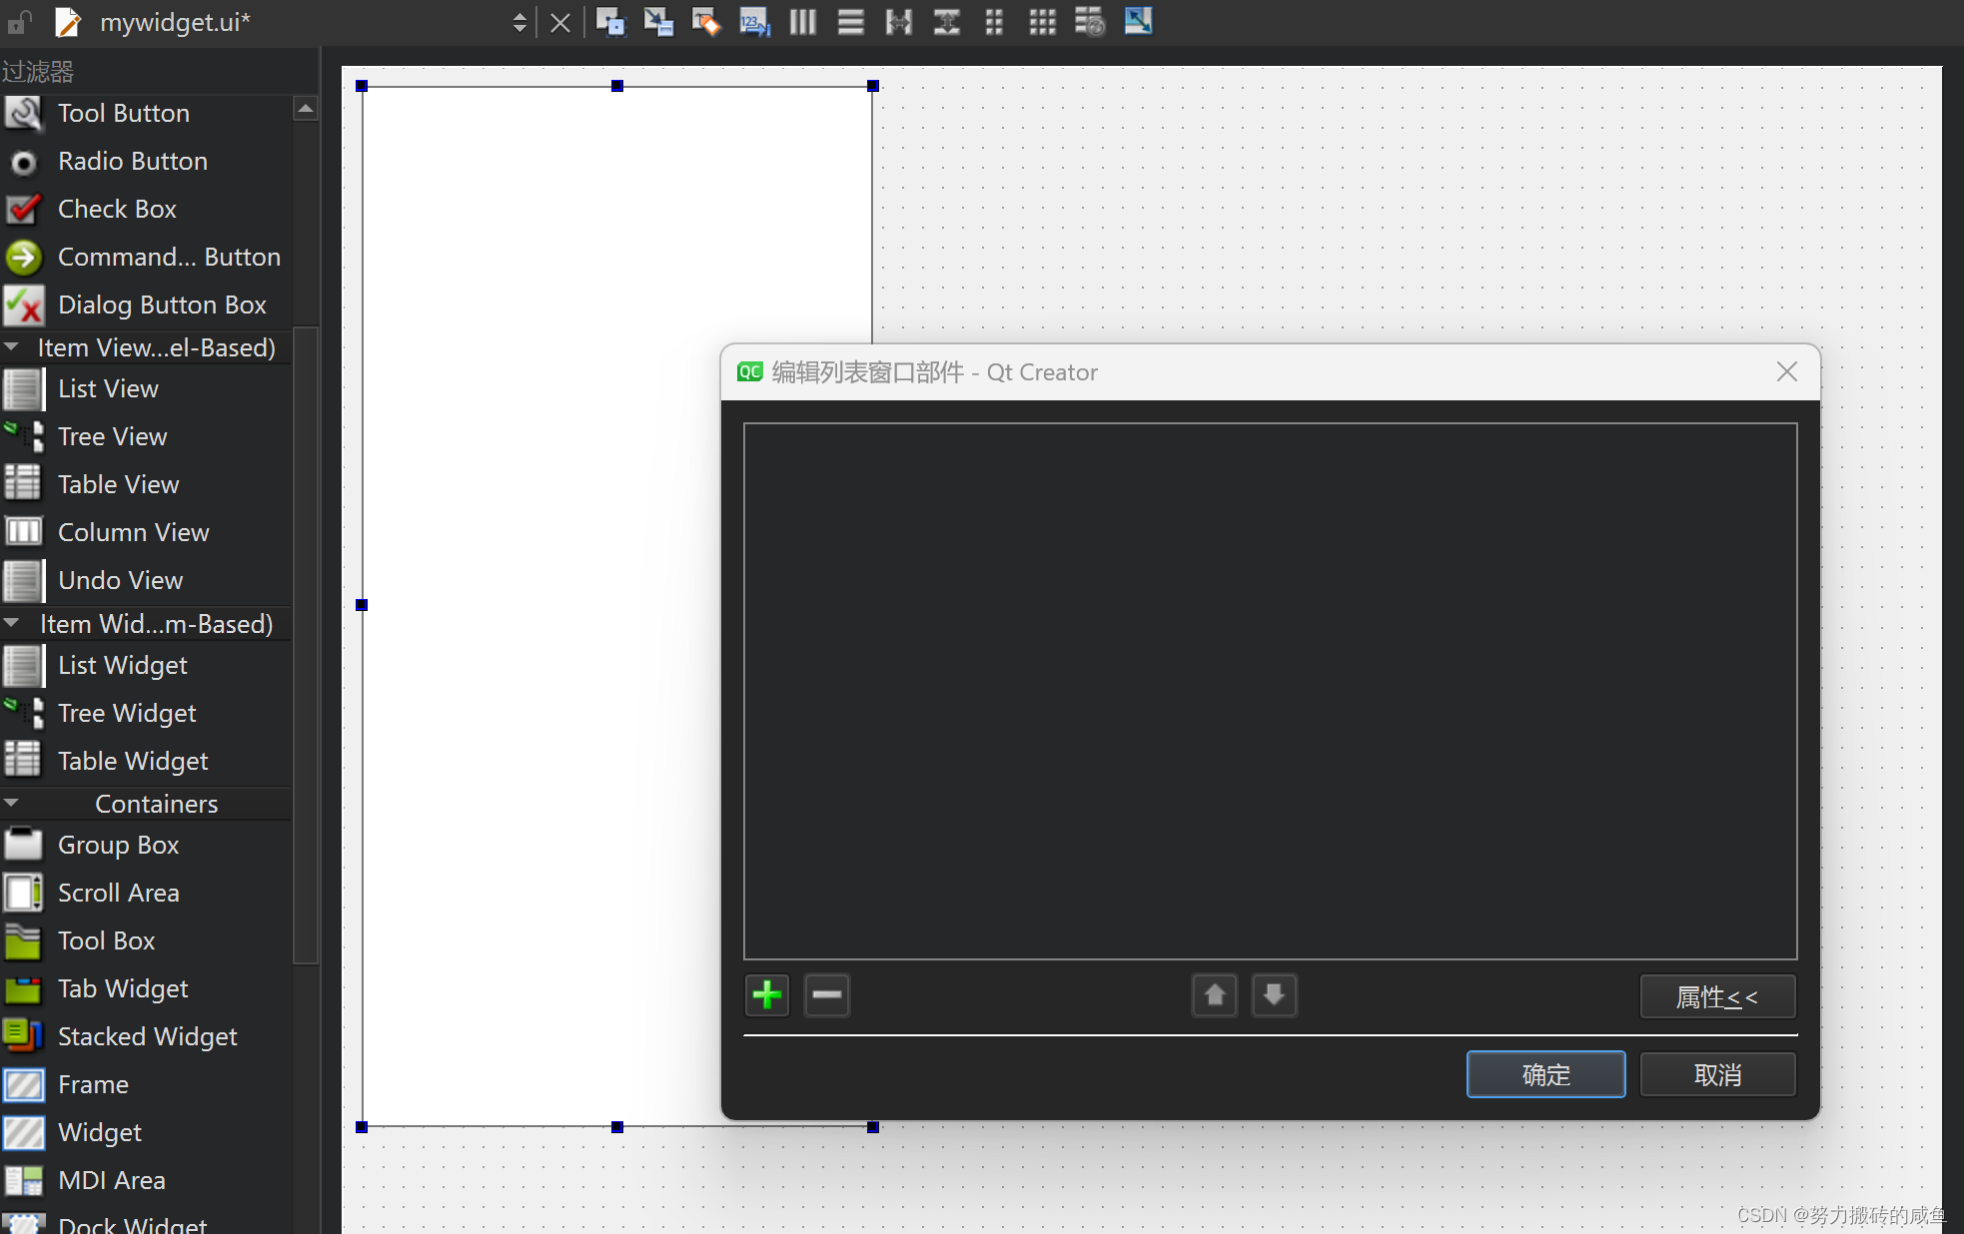Click the move item down arrow
Viewport: 1964px width, 1234px height.
click(1274, 995)
